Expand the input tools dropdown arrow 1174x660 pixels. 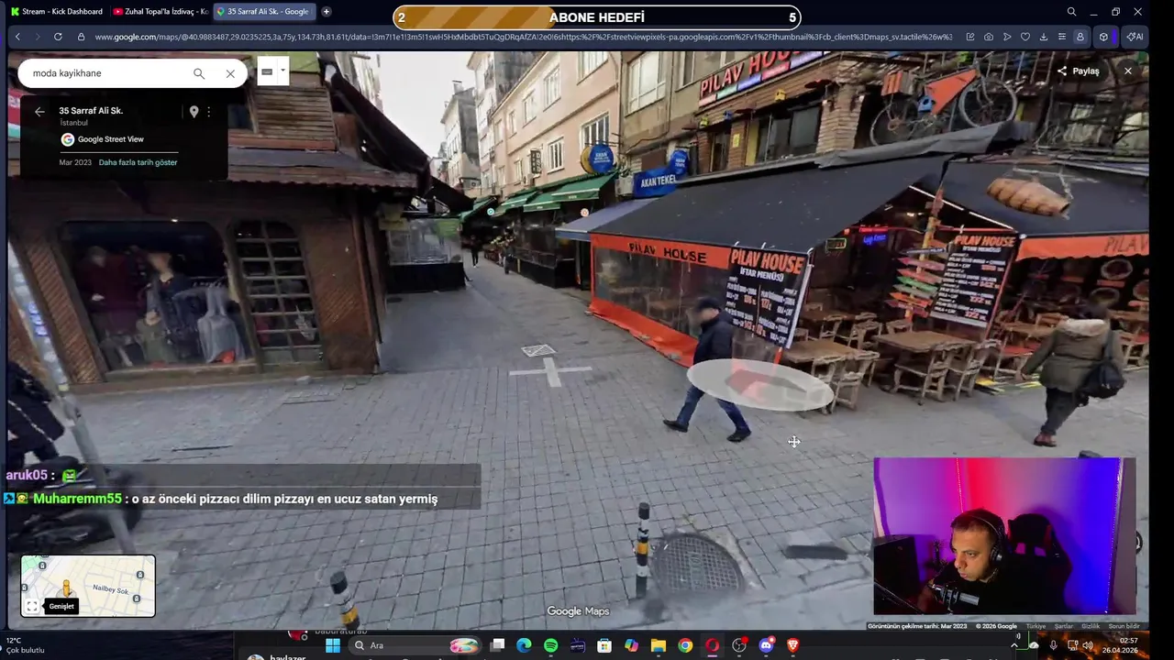282,71
